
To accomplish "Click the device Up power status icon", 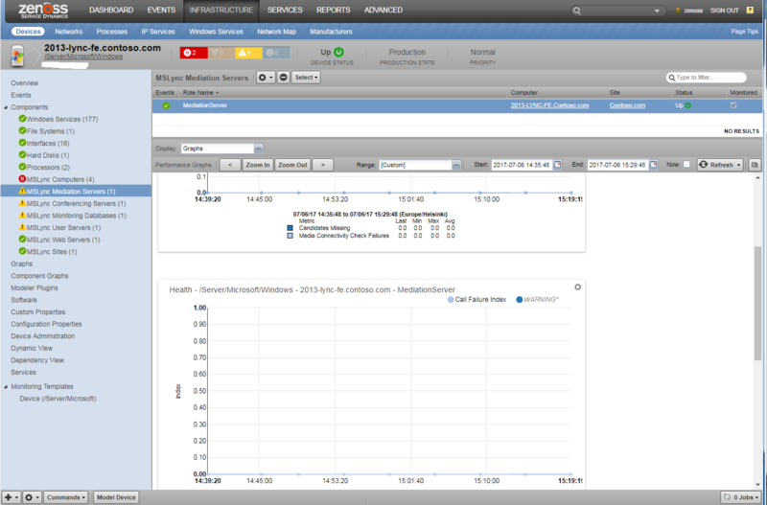I will click(x=339, y=52).
